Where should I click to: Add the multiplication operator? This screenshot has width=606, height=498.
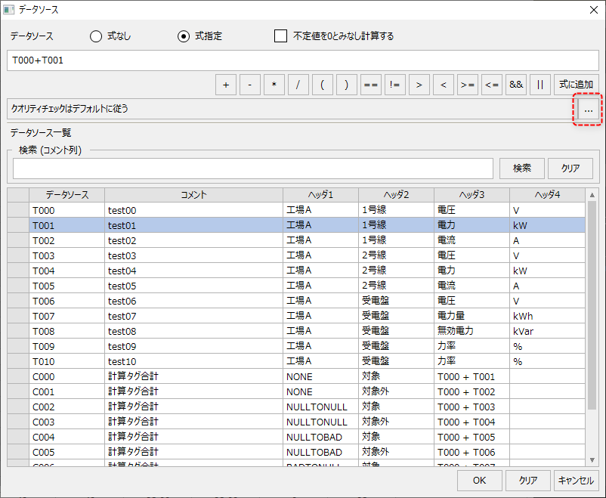[x=274, y=85]
